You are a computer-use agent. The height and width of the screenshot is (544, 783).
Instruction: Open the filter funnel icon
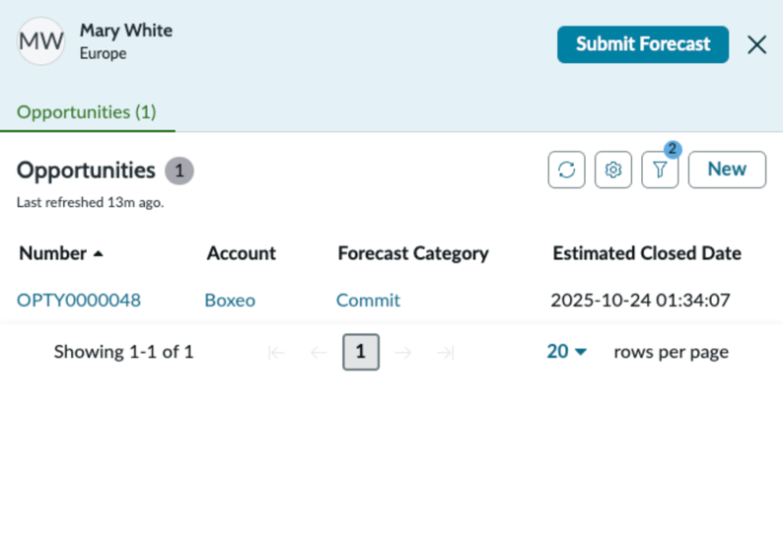pos(660,170)
